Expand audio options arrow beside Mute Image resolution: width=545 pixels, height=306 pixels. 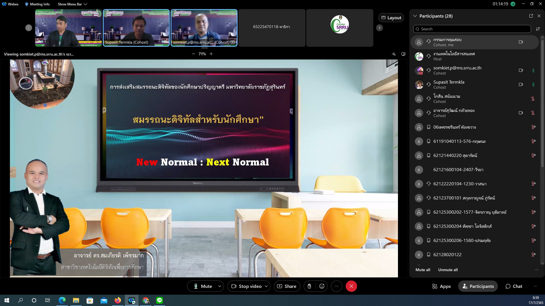(x=220, y=286)
